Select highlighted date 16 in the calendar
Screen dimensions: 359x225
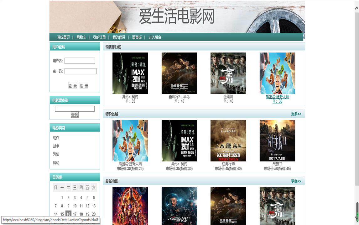[x=68, y=214]
